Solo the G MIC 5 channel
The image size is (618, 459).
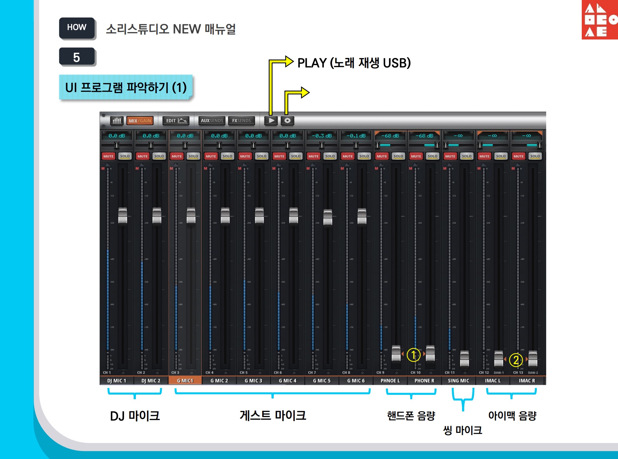330,156
